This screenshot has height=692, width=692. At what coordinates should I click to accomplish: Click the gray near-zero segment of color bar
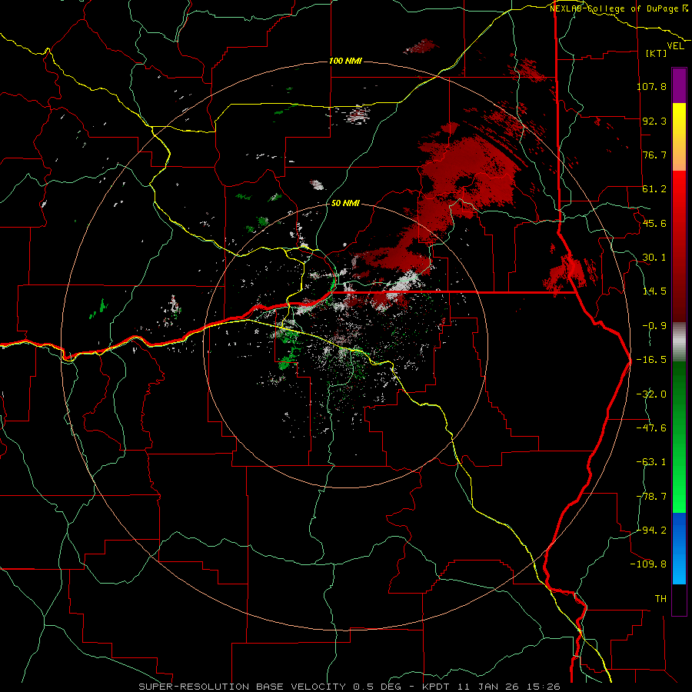pos(679,342)
